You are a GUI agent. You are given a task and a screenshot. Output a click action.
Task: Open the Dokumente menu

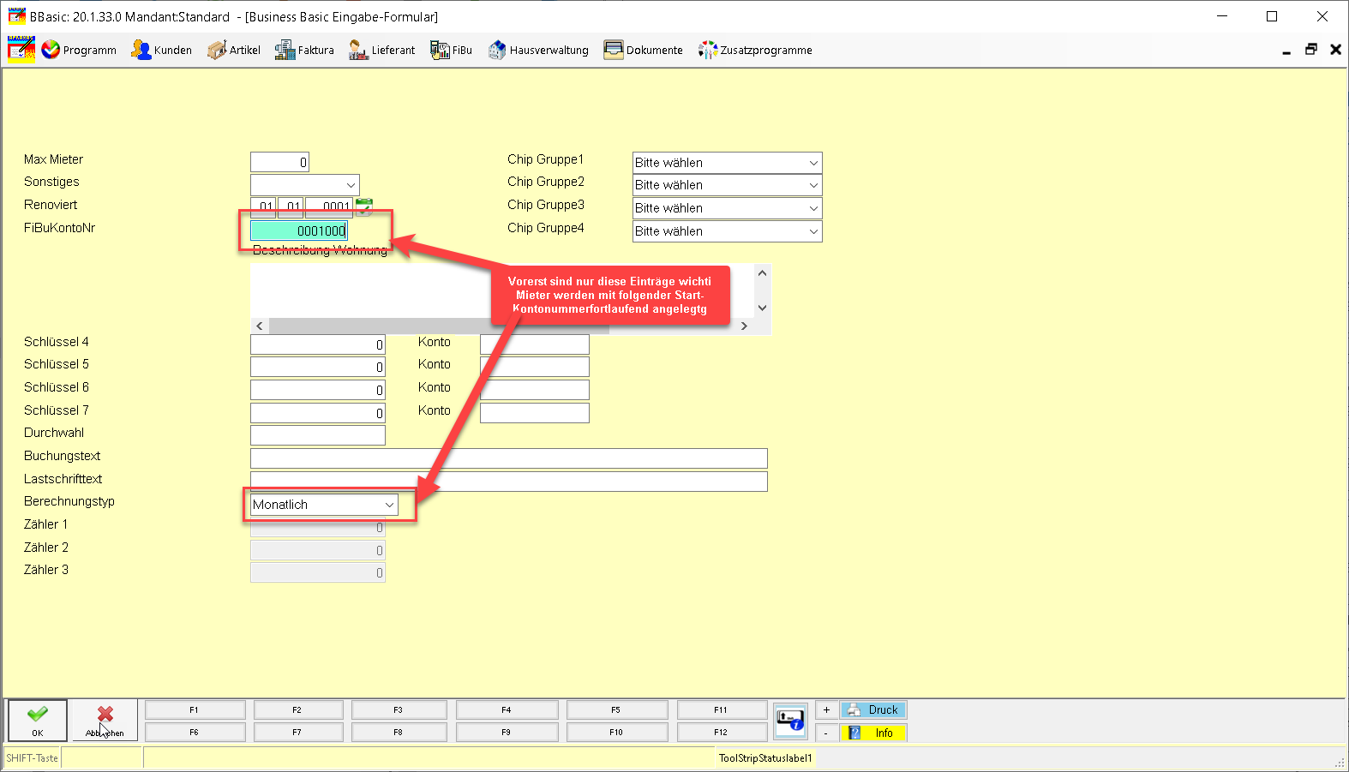tap(644, 50)
